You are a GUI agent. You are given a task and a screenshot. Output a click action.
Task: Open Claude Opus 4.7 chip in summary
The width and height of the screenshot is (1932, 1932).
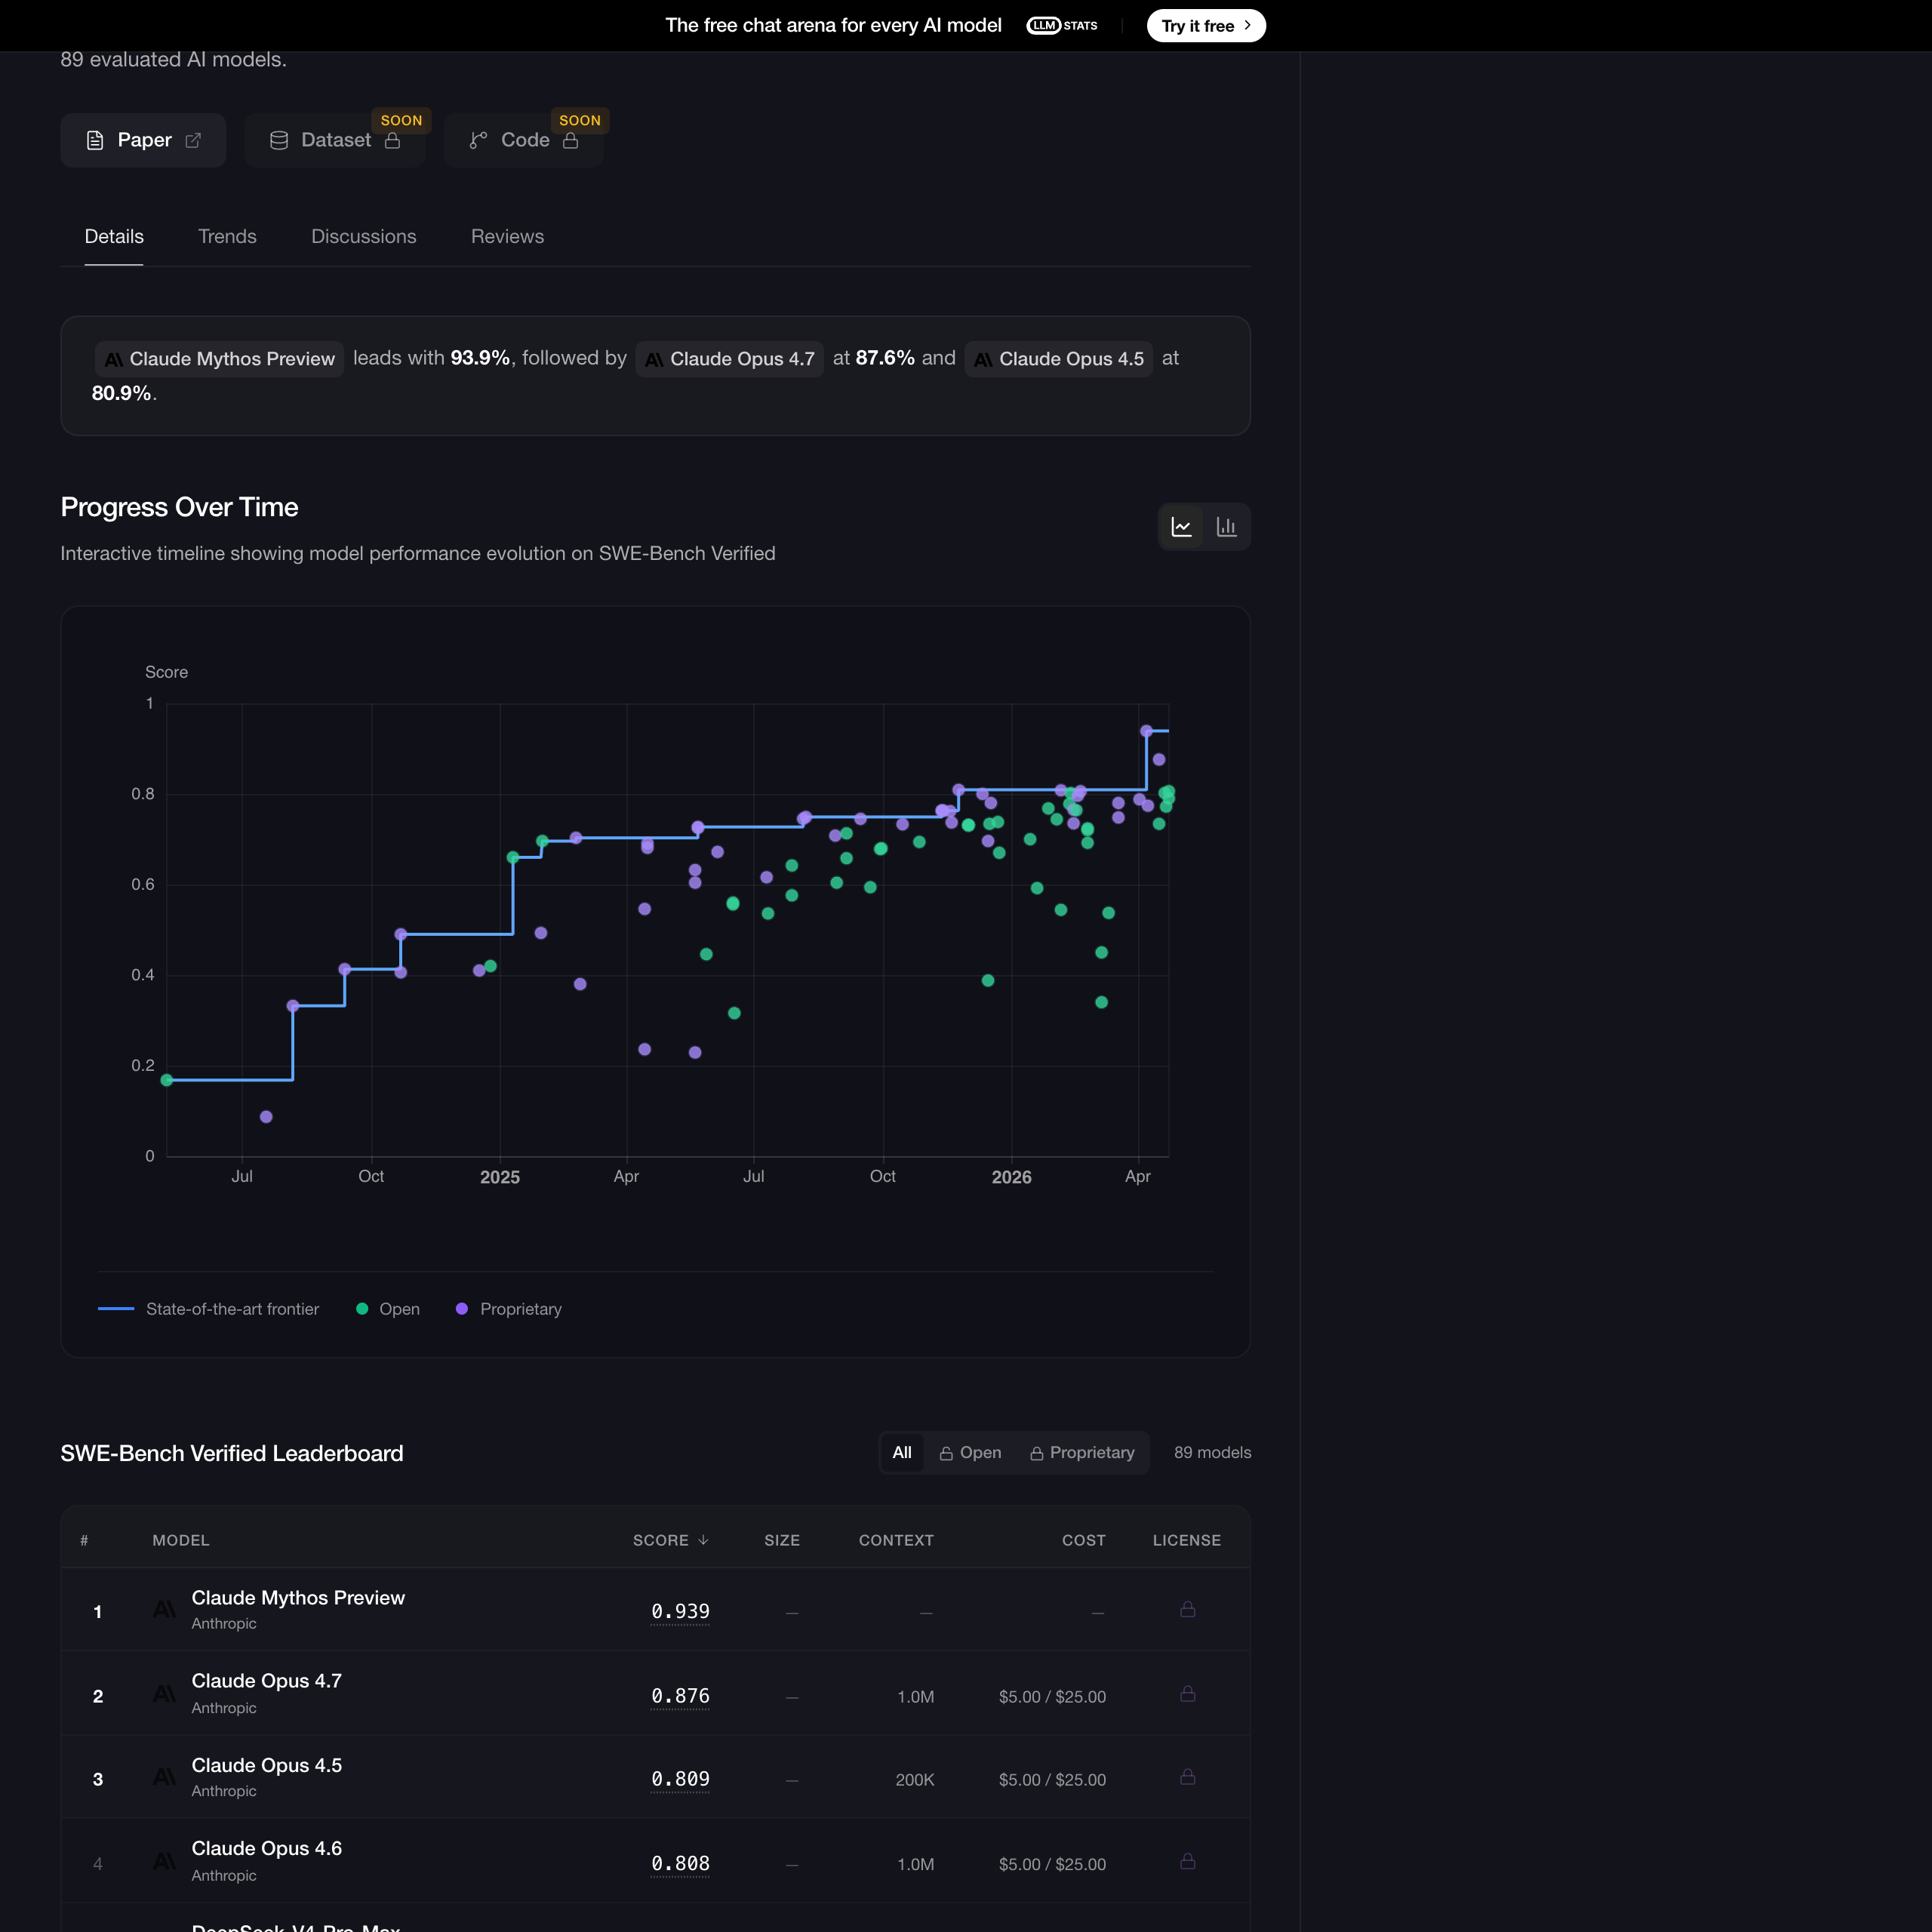pyautogui.click(x=730, y=359)
